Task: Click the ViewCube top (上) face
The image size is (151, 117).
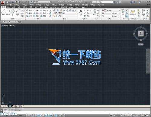Action: tap(141, 33)
